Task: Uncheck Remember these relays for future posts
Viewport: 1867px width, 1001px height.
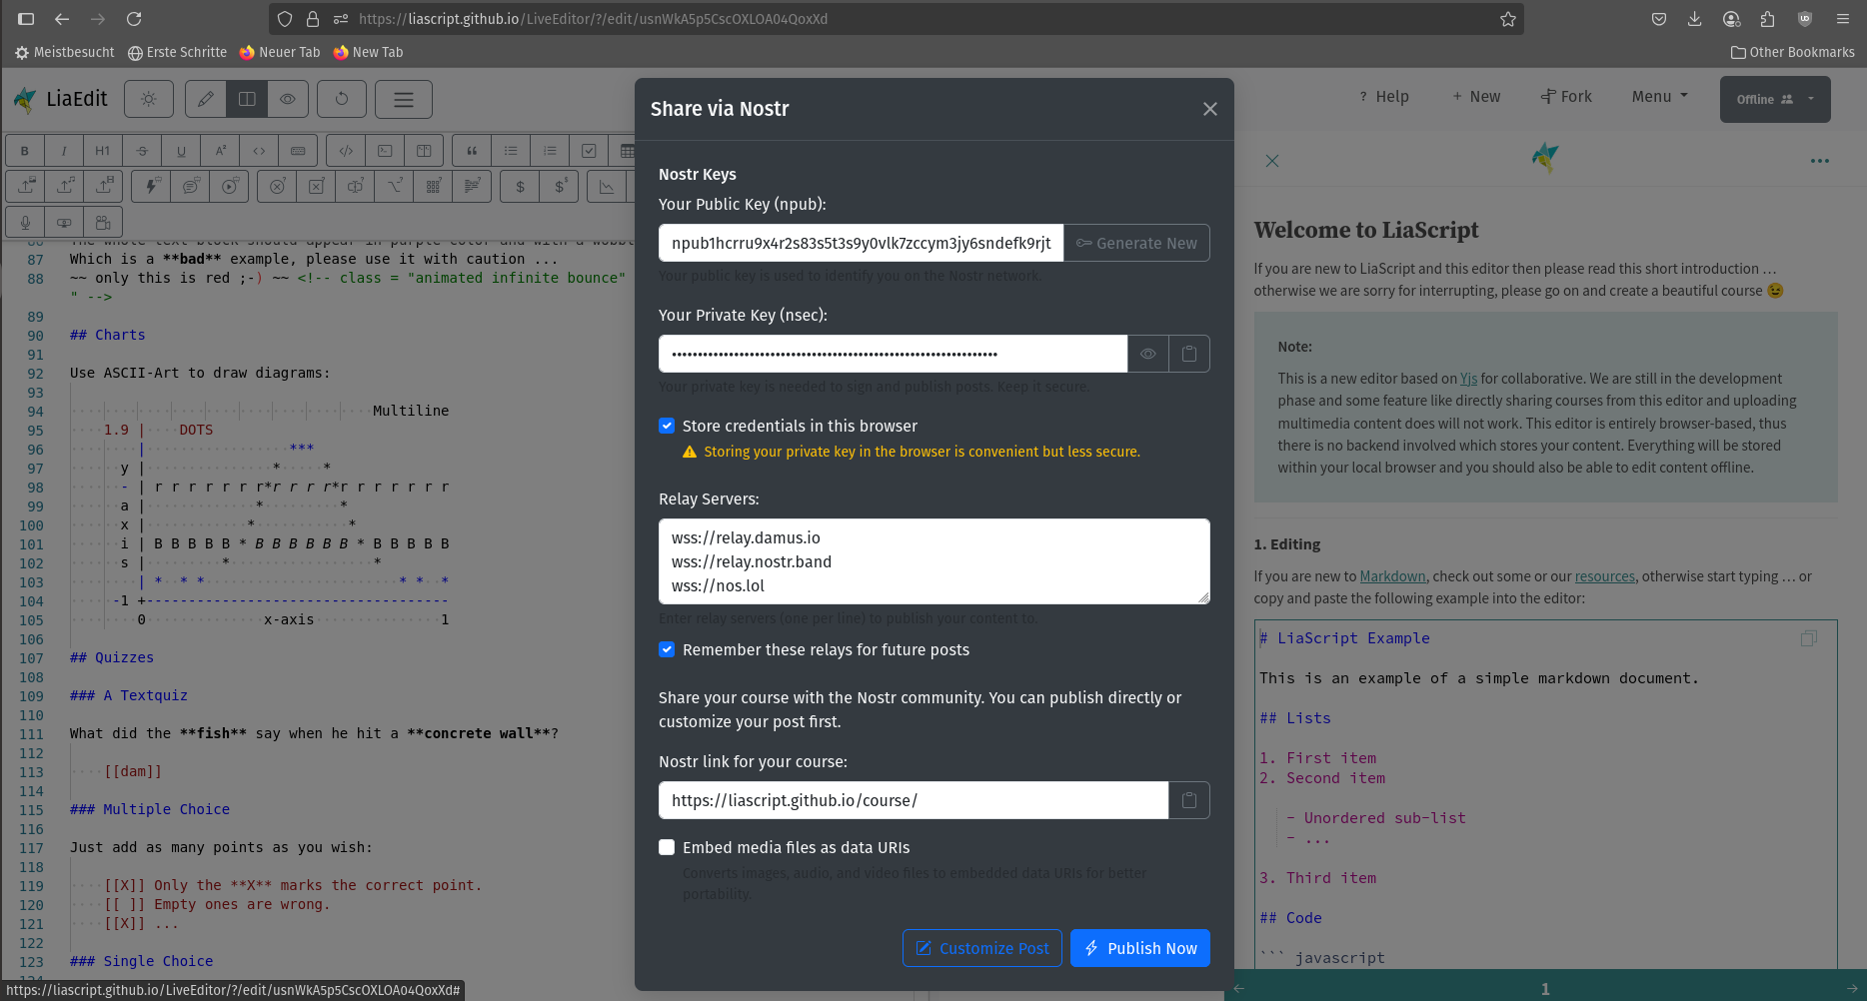Action: (x=667, y=649)
